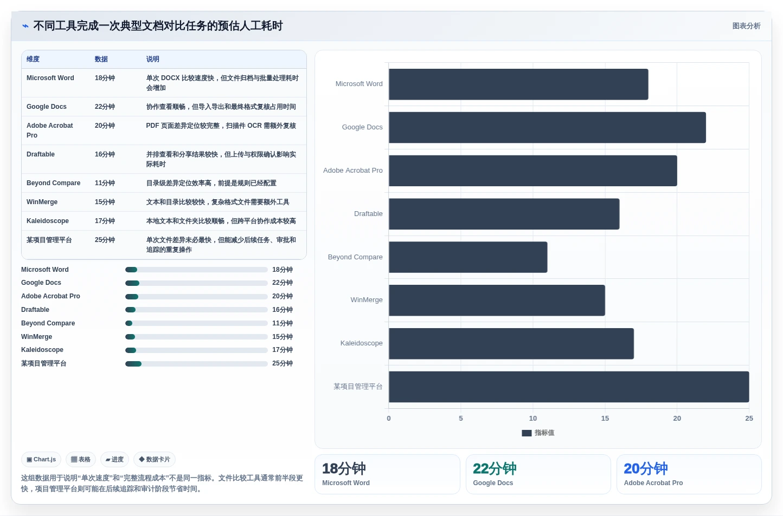The image size is (783, 516).
Task: Select the Chart.js chip
Action: (x=41, y=459)
